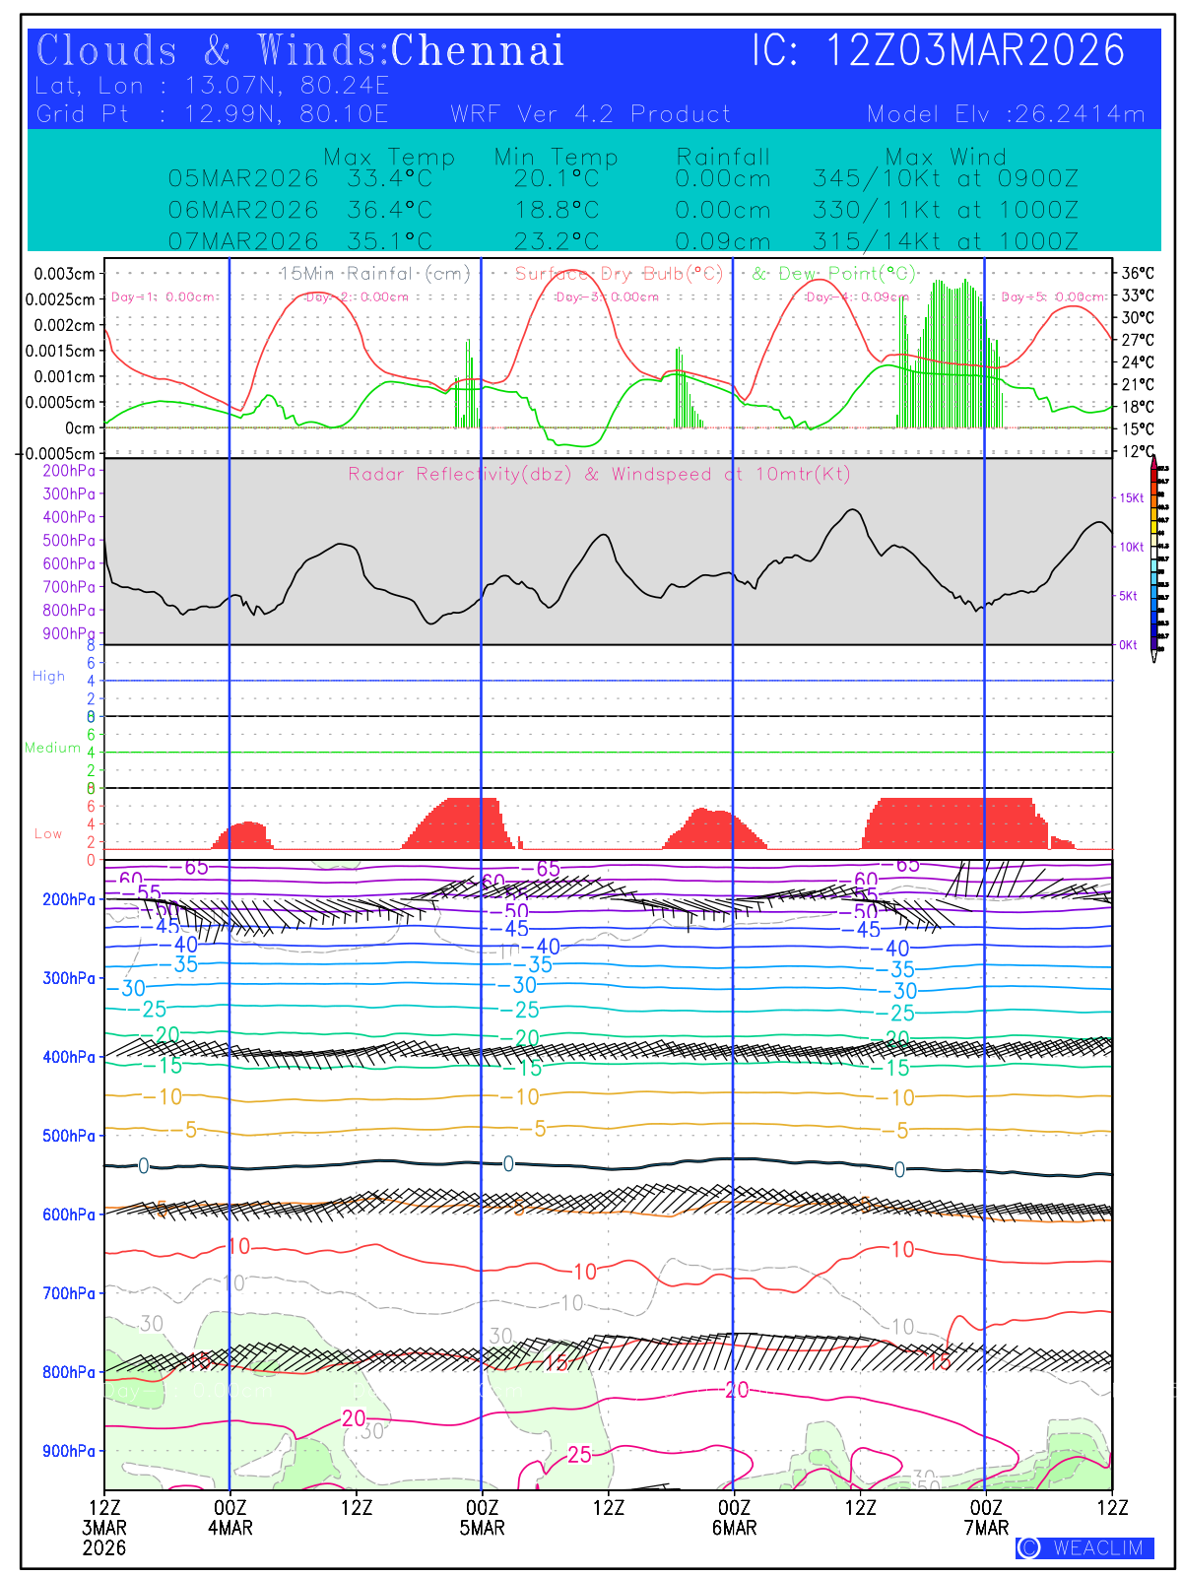Click the WRF Ver 4.2 Product text
This screenshot has height=1576, width=1182.
point(590,114)
